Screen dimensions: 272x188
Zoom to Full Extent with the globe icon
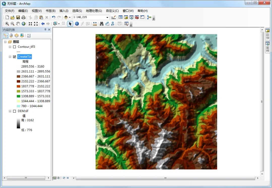pos(23,23)
